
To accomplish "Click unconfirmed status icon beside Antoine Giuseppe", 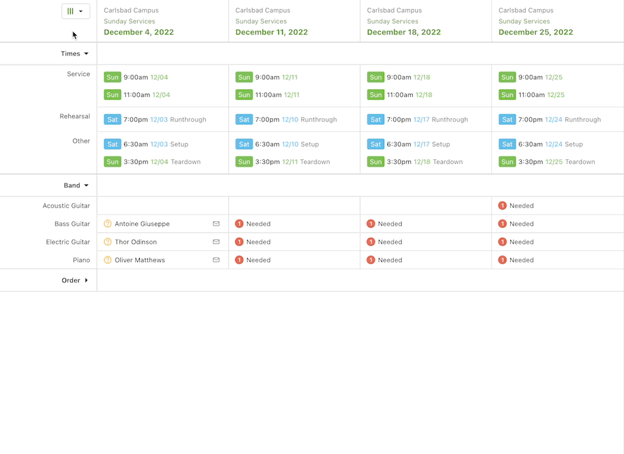I will [108, 224].
